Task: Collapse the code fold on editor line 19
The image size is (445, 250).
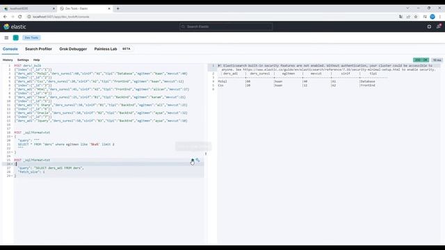Action: [12, 137]
